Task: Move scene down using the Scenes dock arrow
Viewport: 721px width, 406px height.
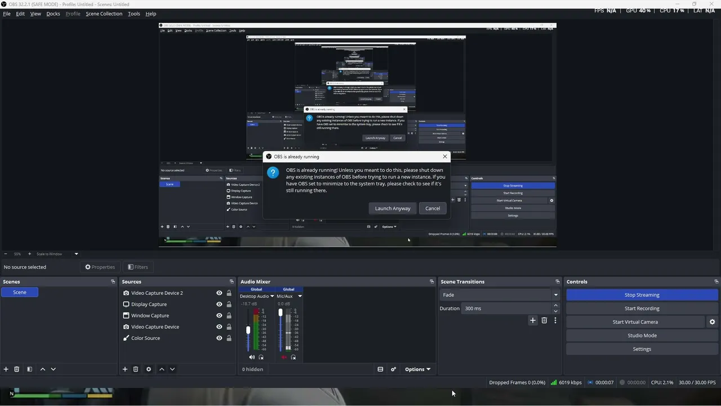Action: [x=53, y=369]
